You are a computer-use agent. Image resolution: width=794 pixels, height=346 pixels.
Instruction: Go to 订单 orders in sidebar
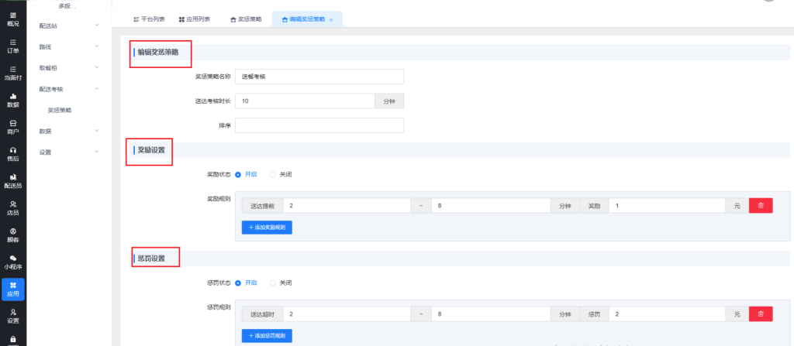[12, 46]
